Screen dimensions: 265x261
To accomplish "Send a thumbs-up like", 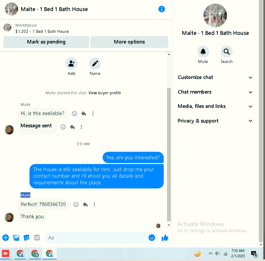I will pos(165,238).
